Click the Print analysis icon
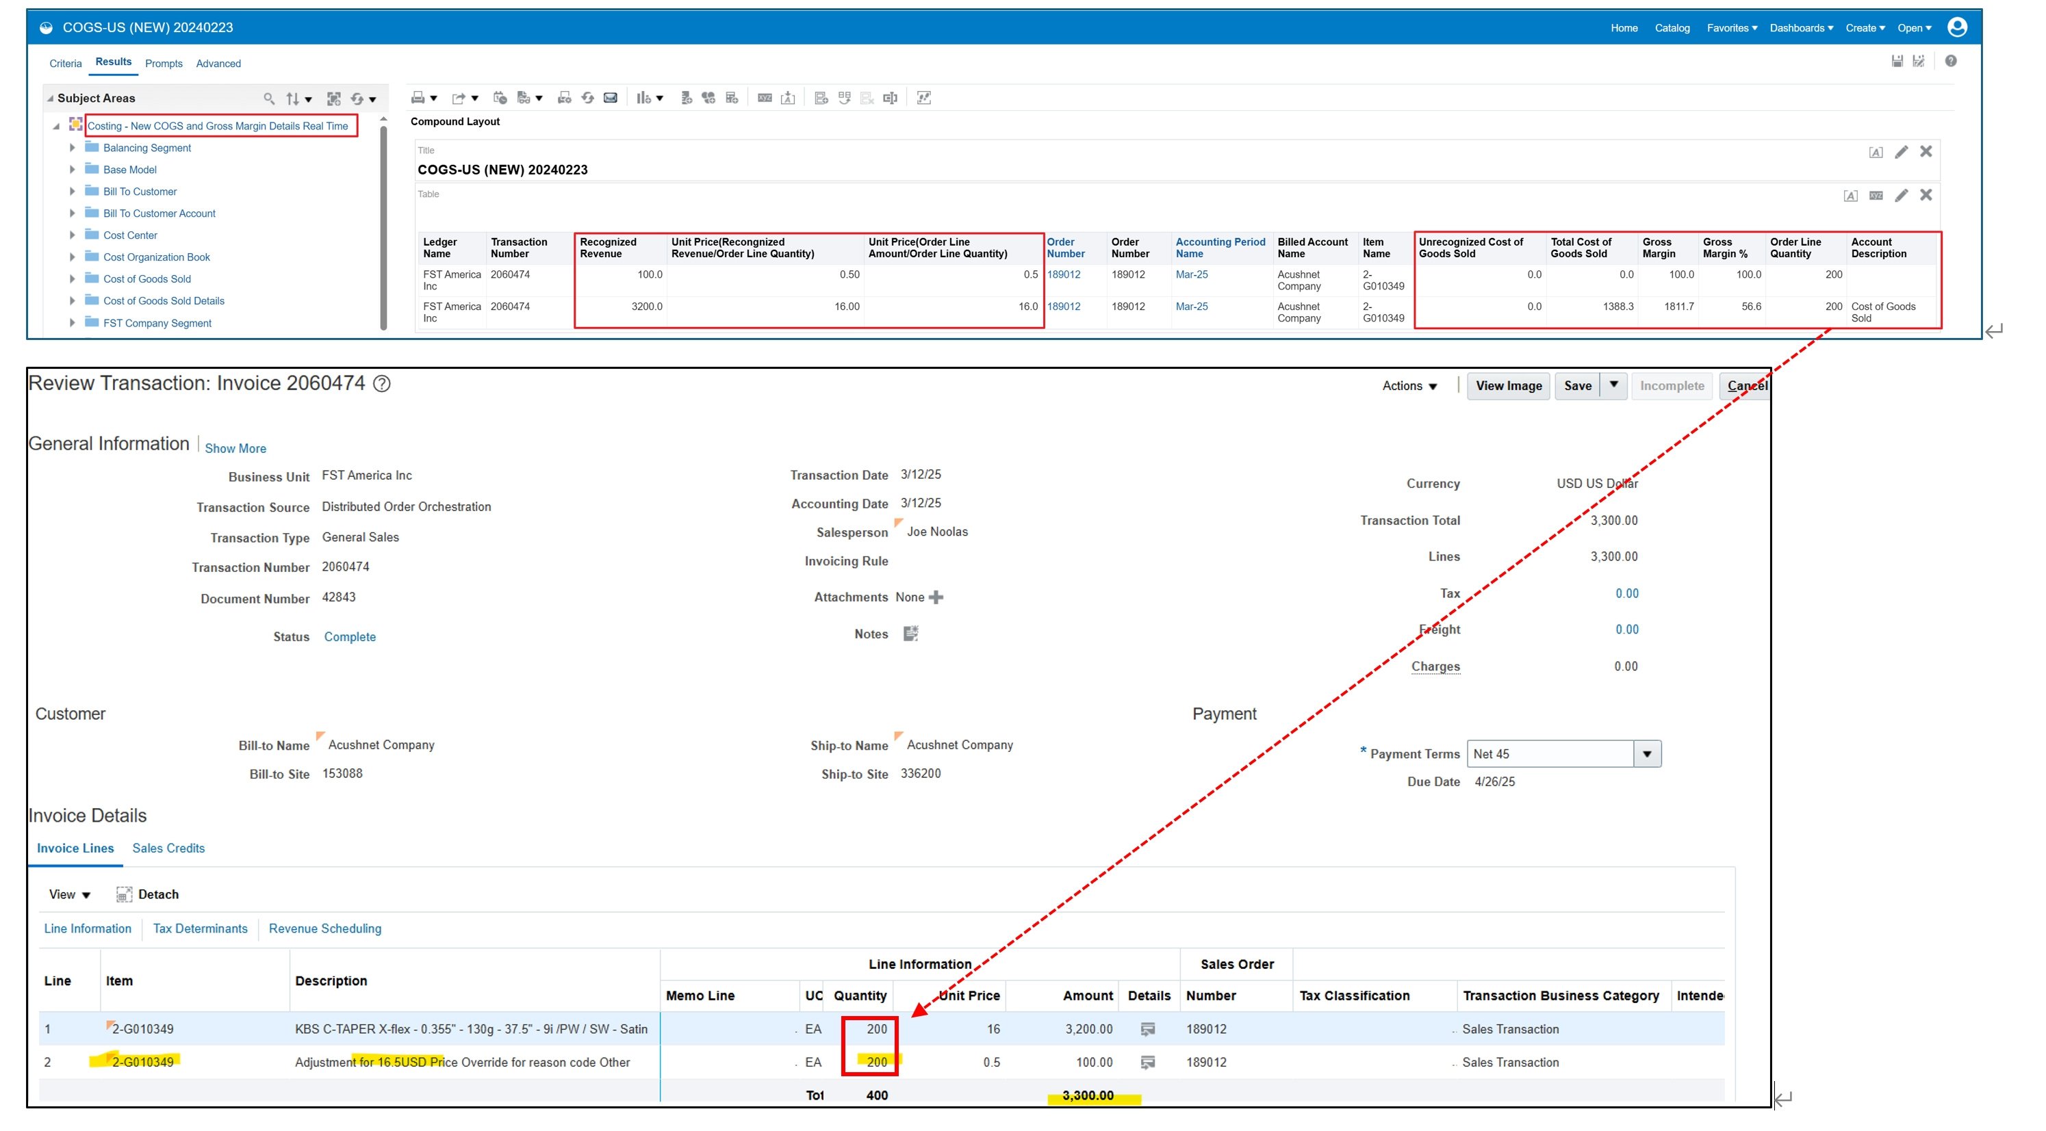2046x1131 pixels. point(418,98)
